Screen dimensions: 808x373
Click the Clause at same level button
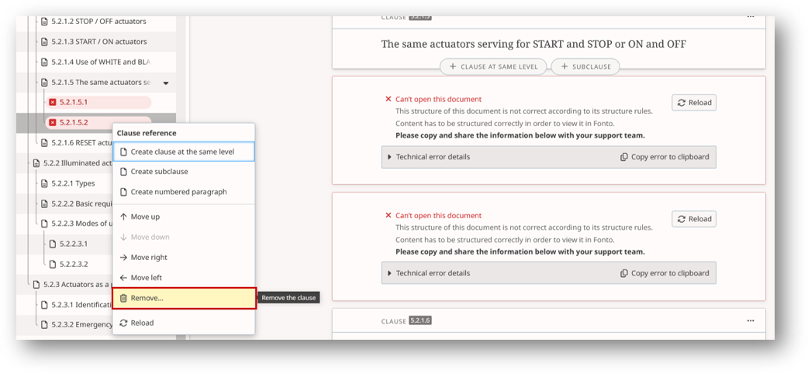point(493,67)
